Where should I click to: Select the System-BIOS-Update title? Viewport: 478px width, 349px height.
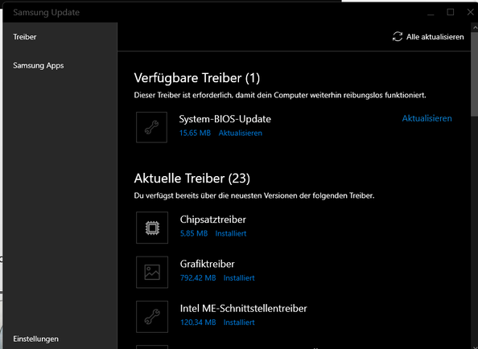[x=225, y=119]
